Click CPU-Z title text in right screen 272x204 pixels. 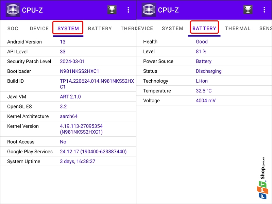(168, 10)
